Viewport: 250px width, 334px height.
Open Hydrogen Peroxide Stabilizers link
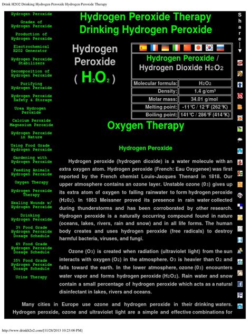32,61
